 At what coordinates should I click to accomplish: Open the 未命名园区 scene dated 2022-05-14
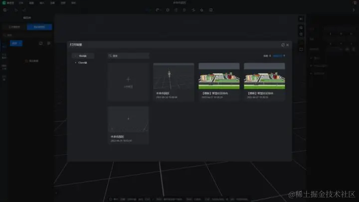pos(174,82)
